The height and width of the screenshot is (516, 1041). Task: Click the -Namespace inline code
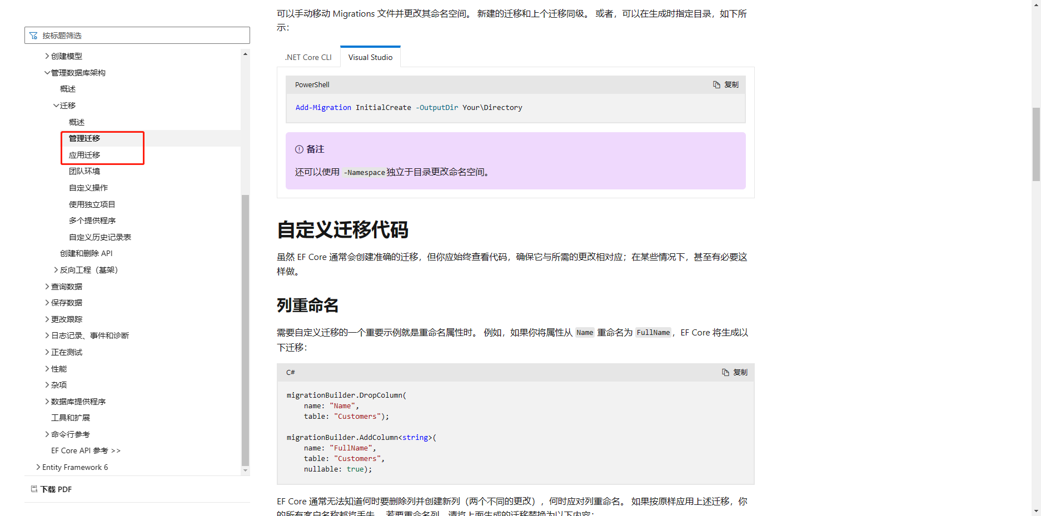pyautogui.click(x=365, y=173)
